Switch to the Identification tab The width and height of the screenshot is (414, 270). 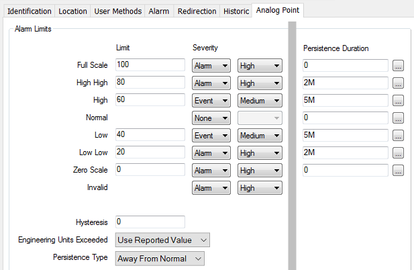(28, 11)
